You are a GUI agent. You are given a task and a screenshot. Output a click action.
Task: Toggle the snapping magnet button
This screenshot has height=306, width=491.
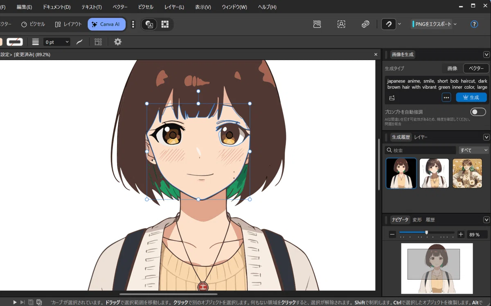pos(389,24)
